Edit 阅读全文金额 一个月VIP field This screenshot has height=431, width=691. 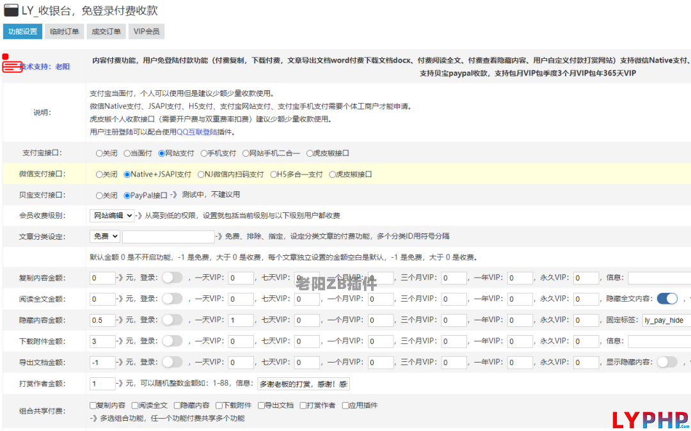pyautogui.click(x=381, y=299)
